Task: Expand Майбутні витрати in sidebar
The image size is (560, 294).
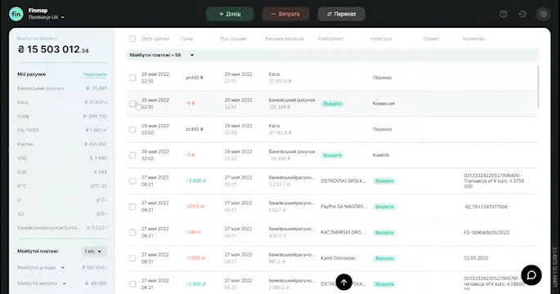Action: coord(65,283)
